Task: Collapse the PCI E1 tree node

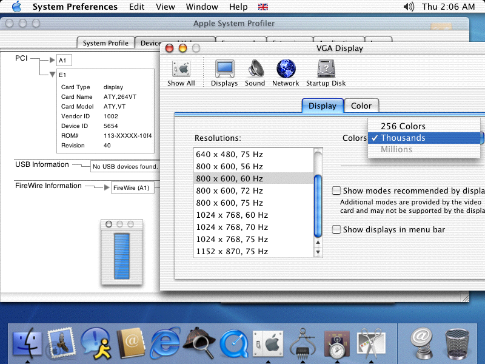Action: [x=52, y=75]
